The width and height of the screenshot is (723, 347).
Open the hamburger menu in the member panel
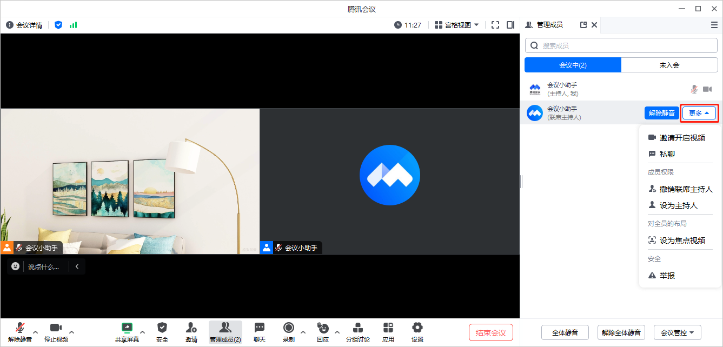click(x=714, y=25)
